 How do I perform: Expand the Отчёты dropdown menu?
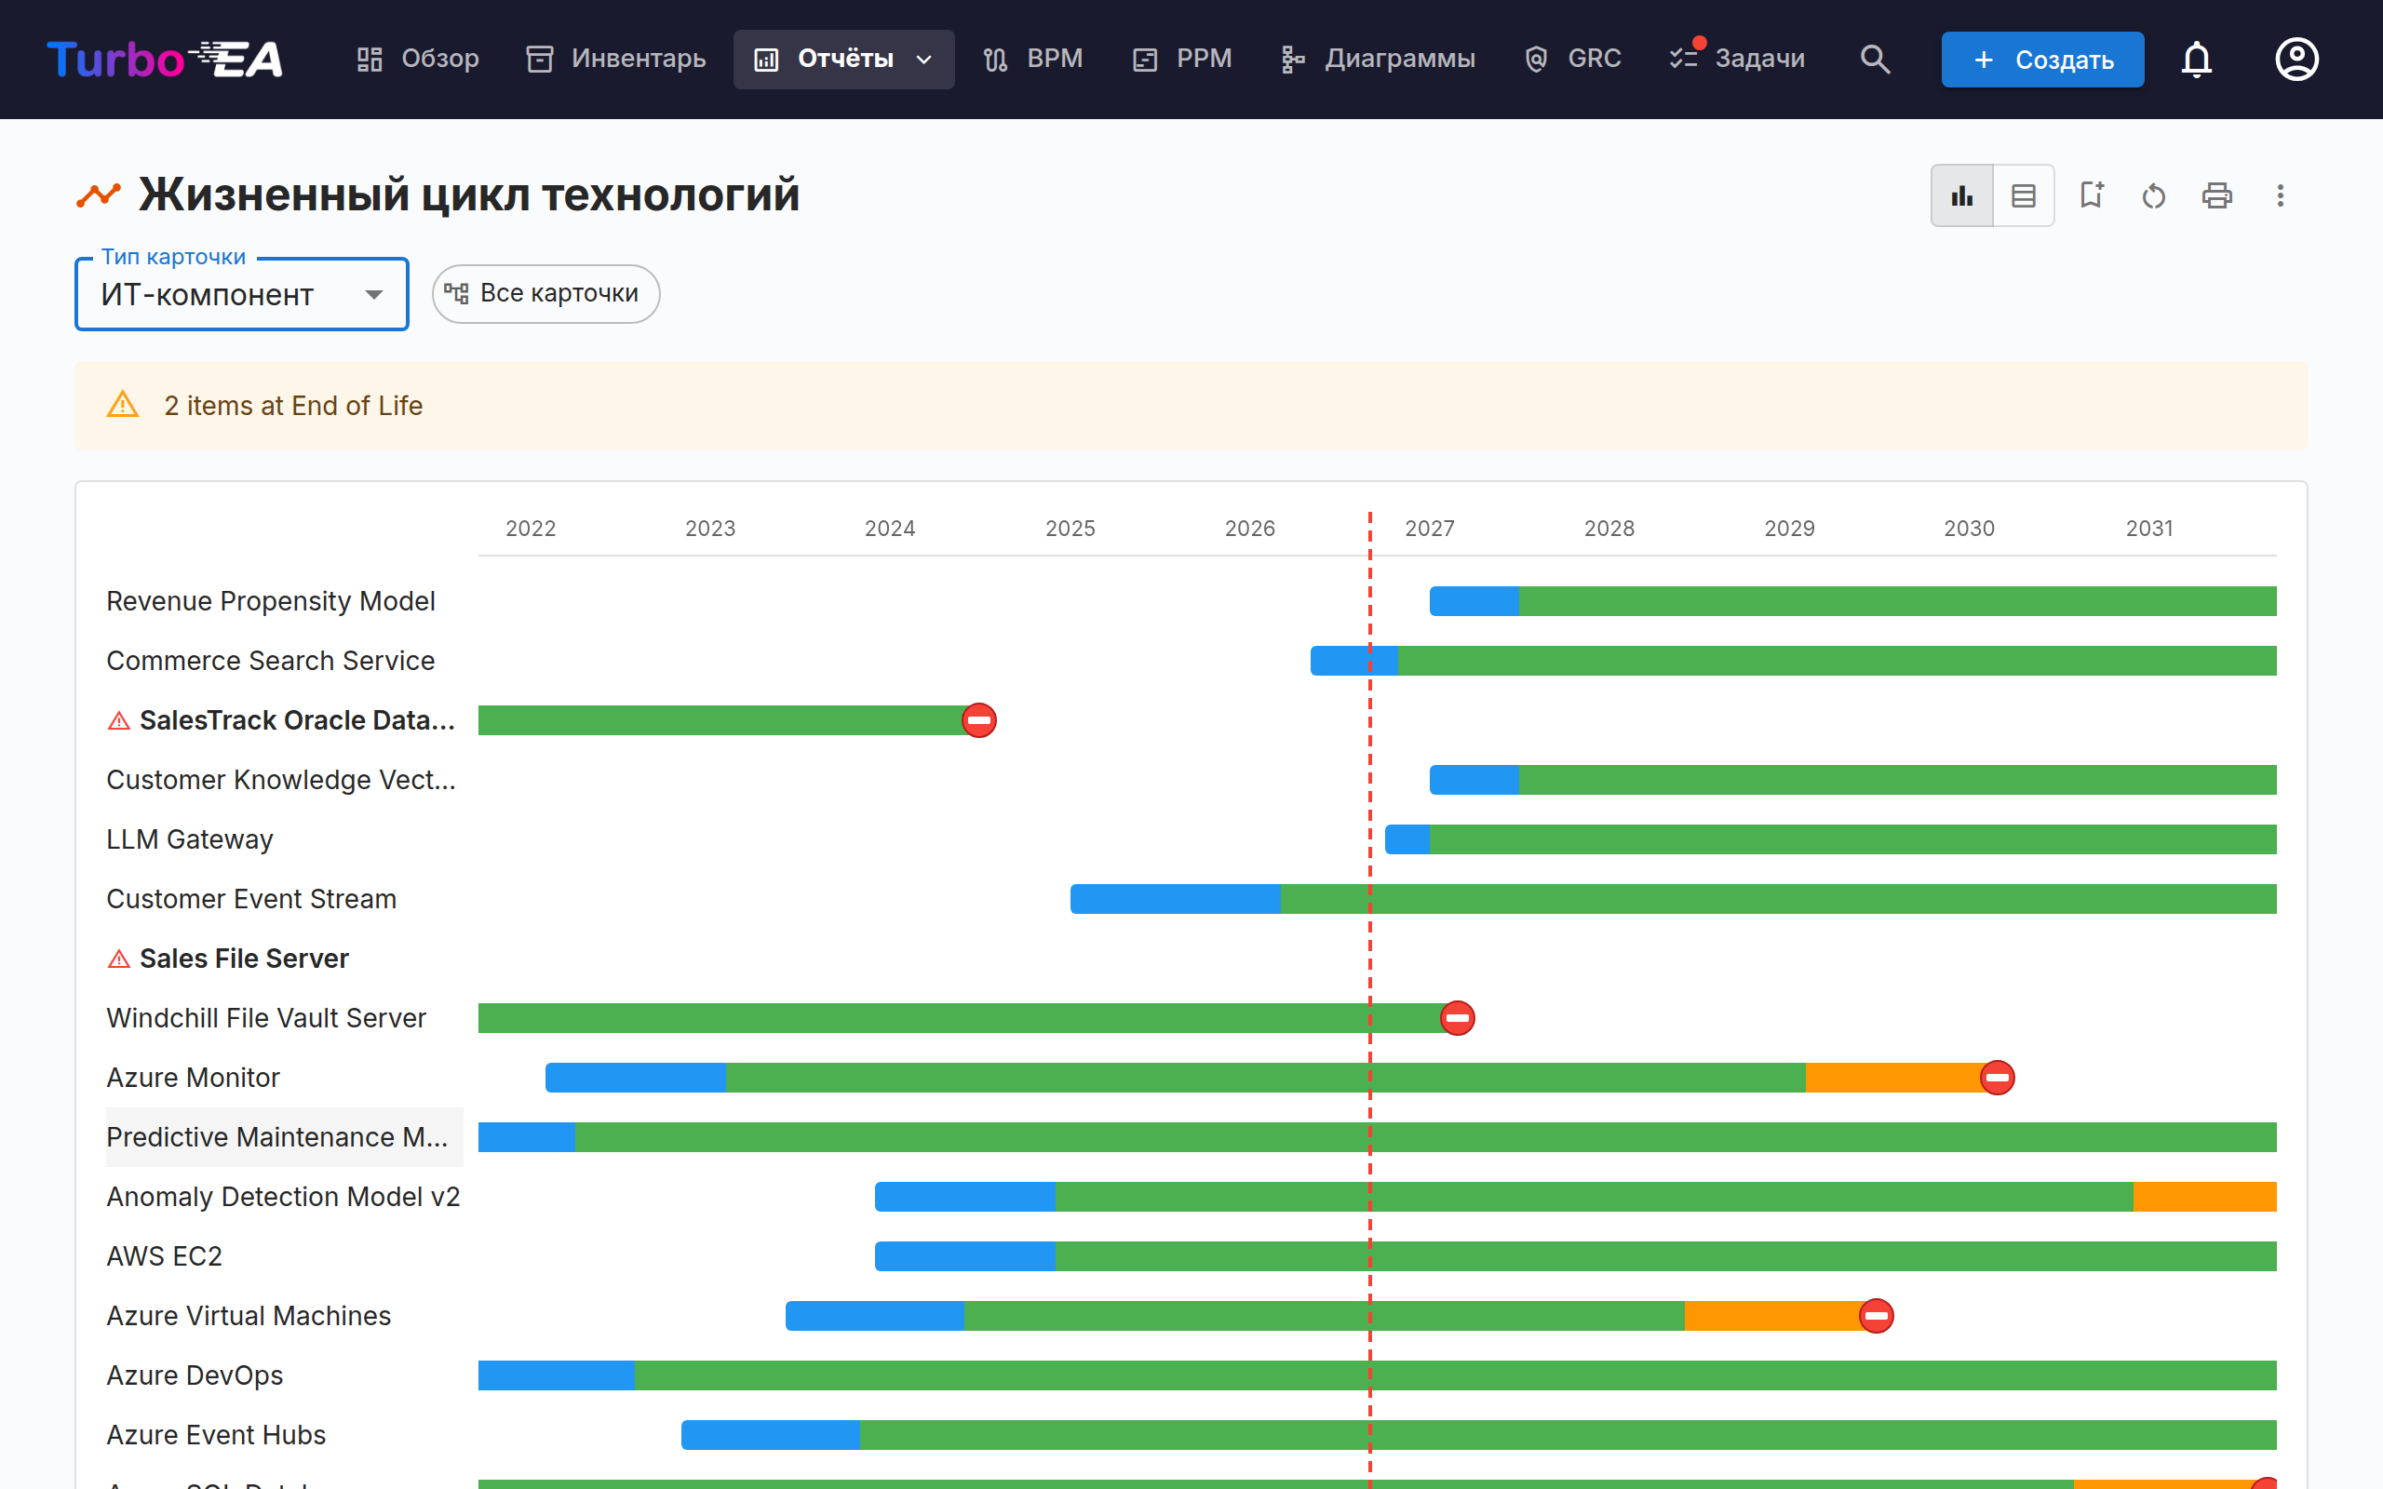844,59
